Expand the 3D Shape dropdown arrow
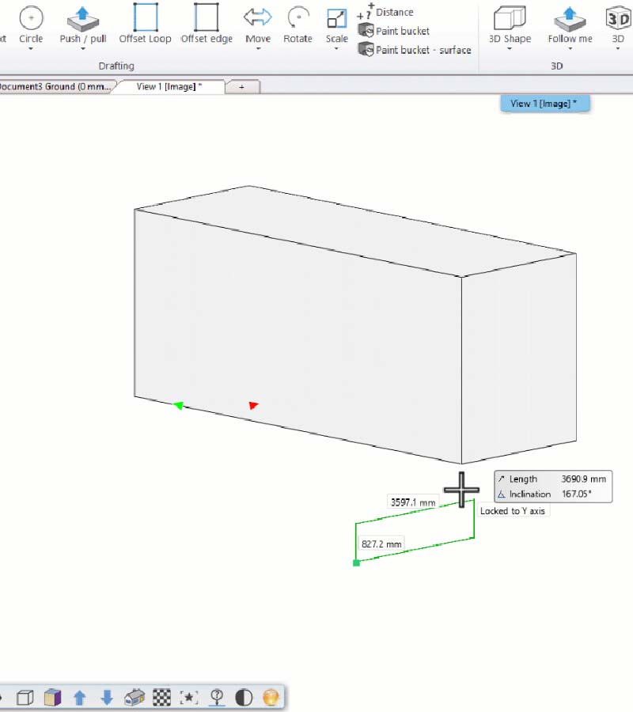The width and height of the screenshot is (633, 712). click(510, 49)
